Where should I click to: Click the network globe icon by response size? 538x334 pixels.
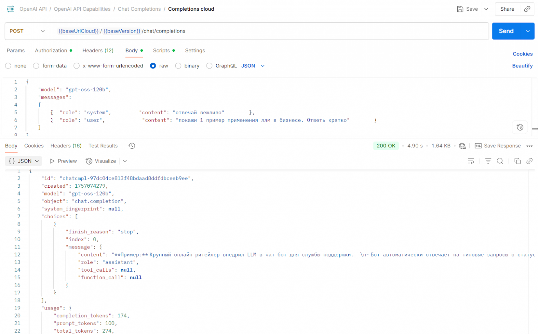point(462,146)
